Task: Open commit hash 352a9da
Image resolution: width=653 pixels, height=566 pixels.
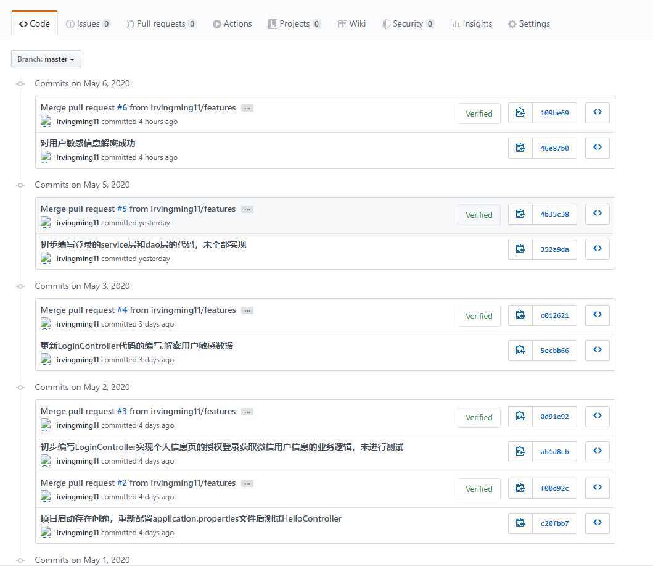Action: (x=555, y=249)
